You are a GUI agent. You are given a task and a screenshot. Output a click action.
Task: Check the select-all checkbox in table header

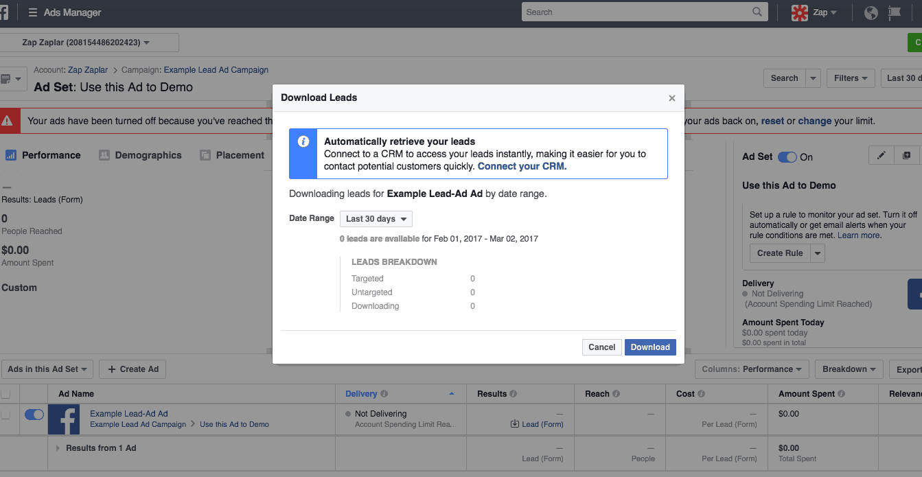[5, 394]
